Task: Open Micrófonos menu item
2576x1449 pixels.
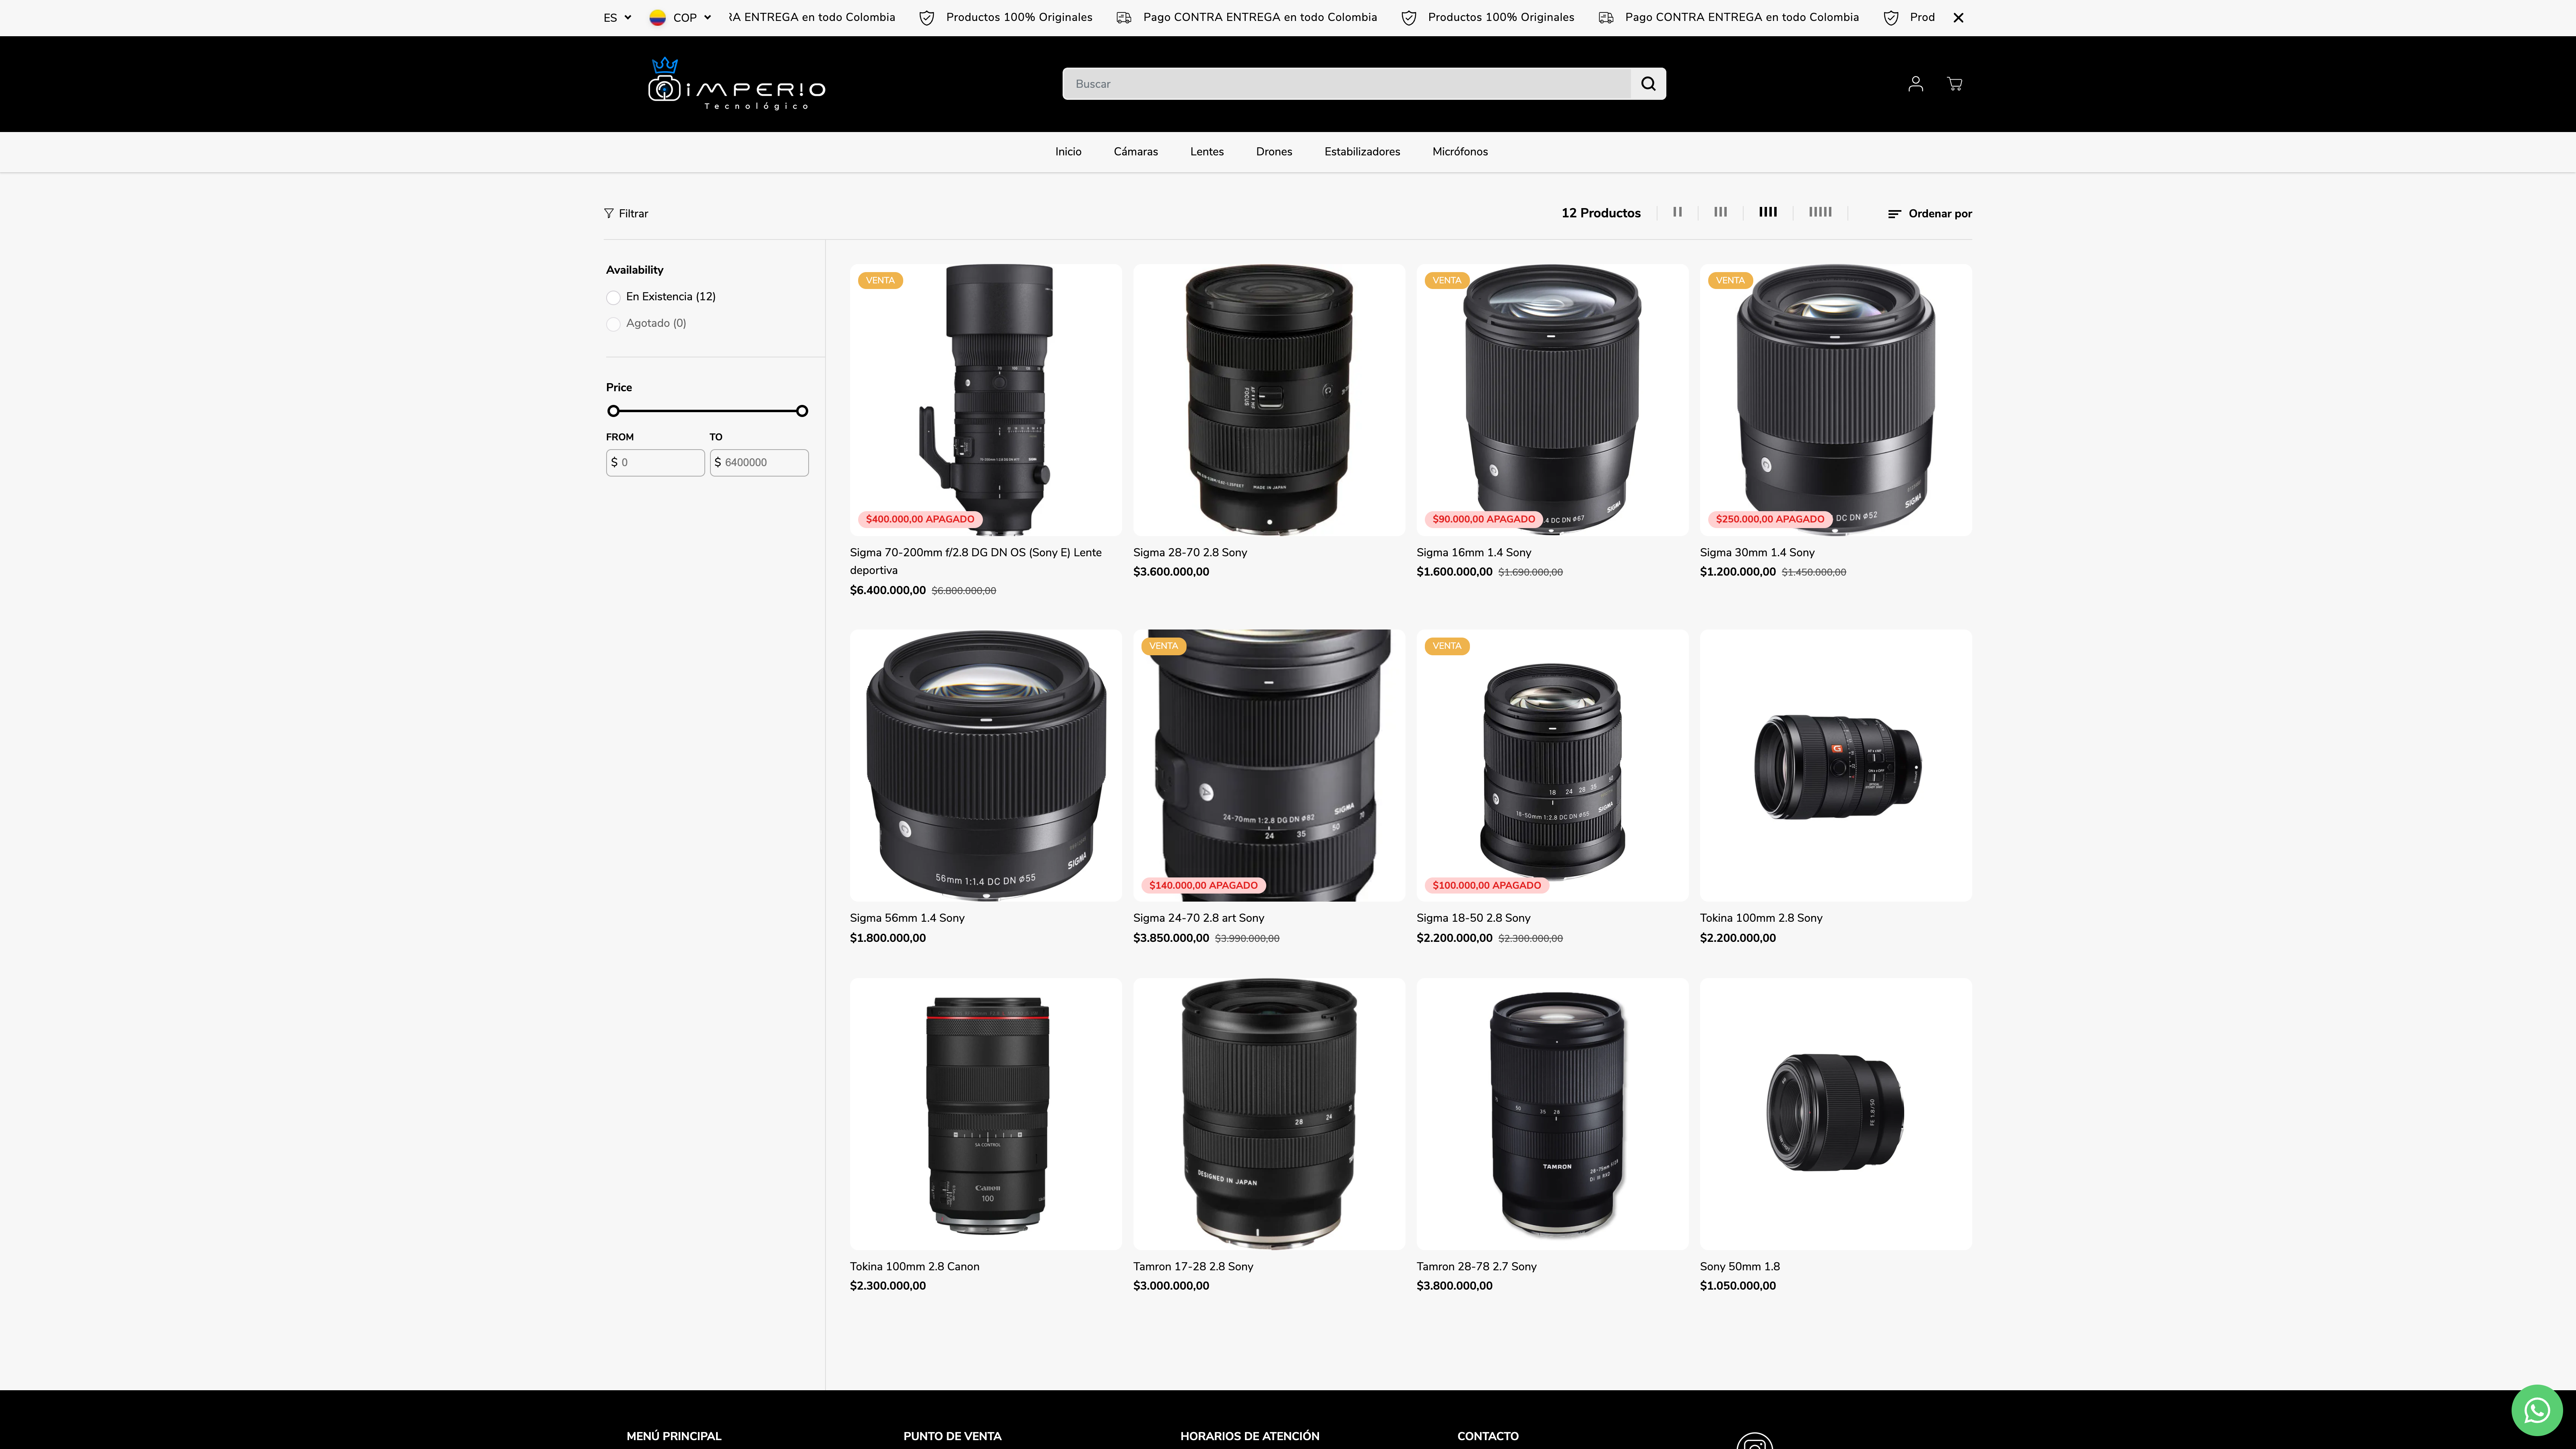Action: point(1460,152)
